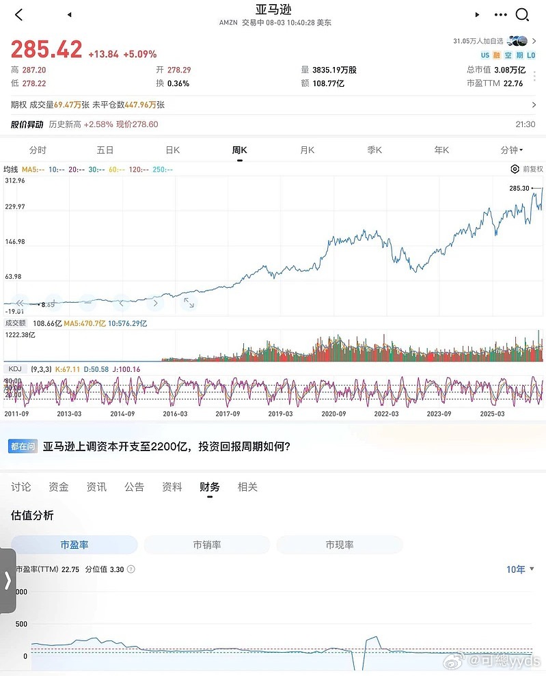Tap the back arrow icon
The image size is (546, 676).
point(18,14)
